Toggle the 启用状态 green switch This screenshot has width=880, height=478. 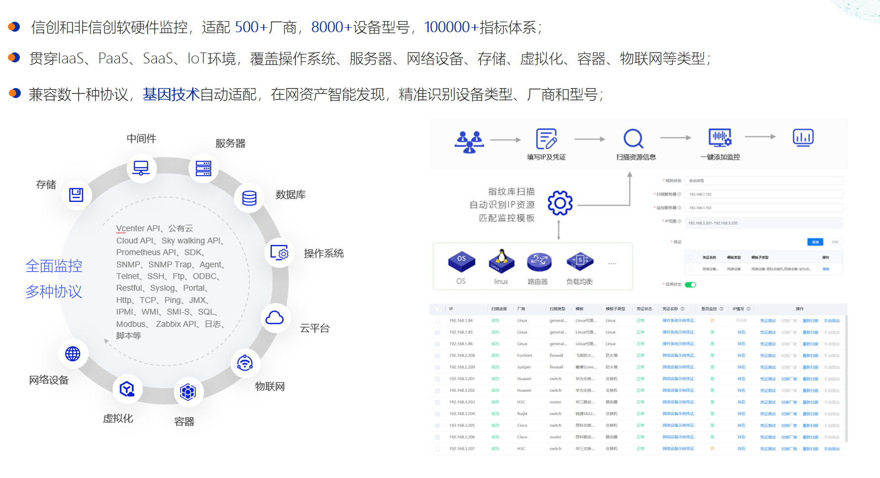(691, 285)
